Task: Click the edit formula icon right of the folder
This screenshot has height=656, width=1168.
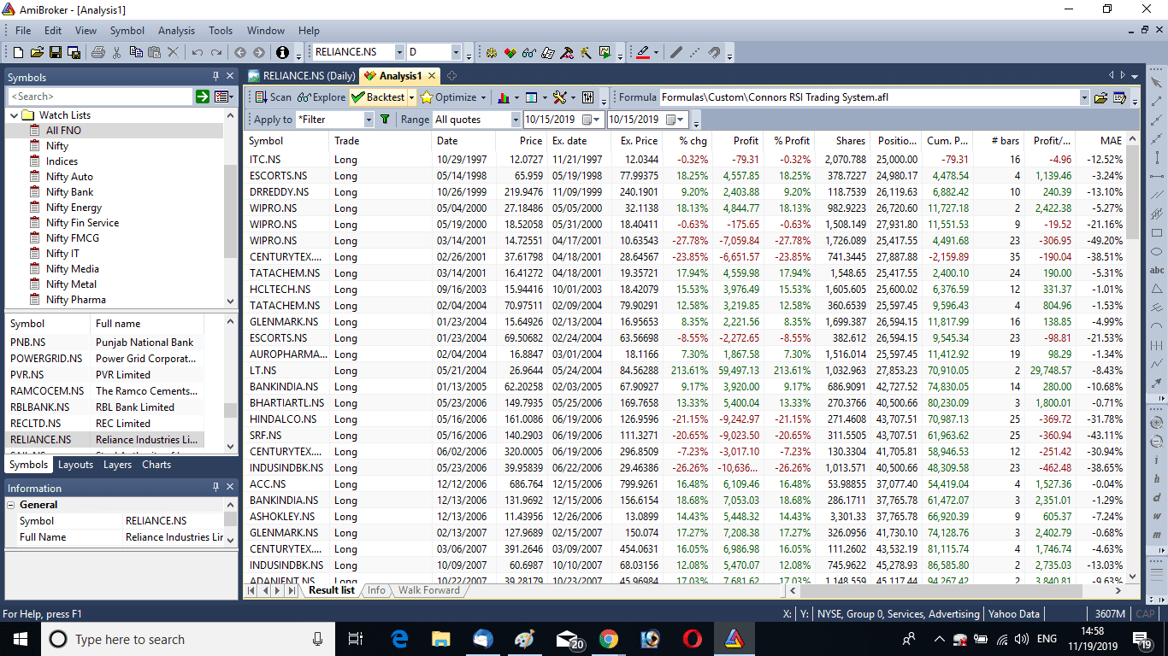Action: tap(1119, 97)
